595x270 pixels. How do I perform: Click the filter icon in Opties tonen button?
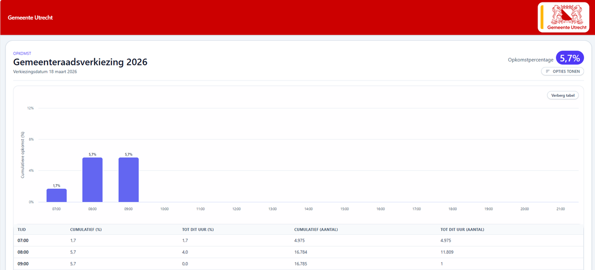point(548,71)
